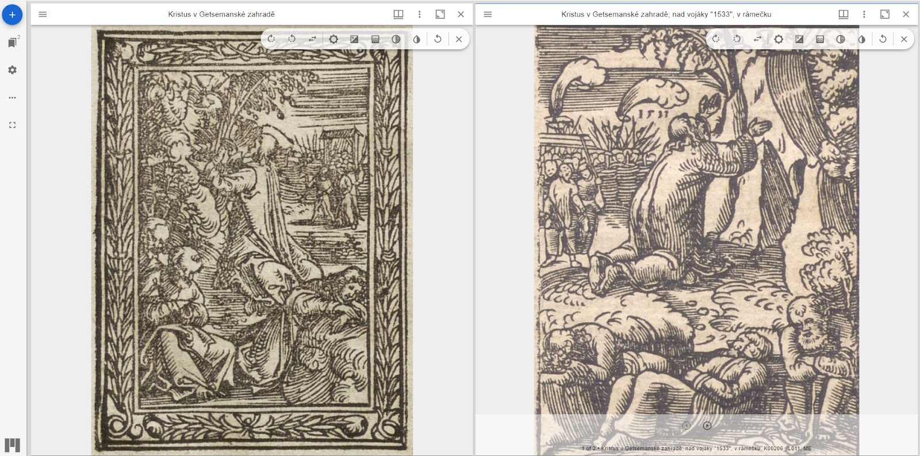Toggle the sidebar menu in the left window
Screen dimensions: 920x456
click(x=43, y=14)
